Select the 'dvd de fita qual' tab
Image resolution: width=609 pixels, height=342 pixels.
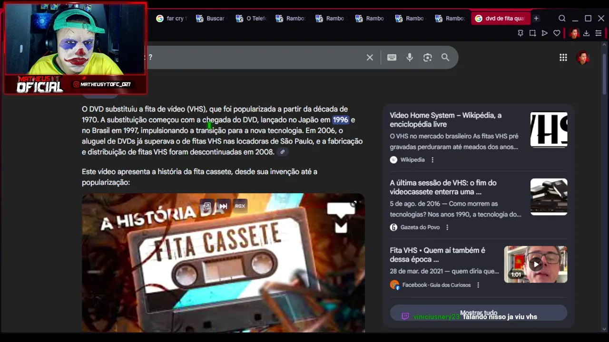(500, 18)
